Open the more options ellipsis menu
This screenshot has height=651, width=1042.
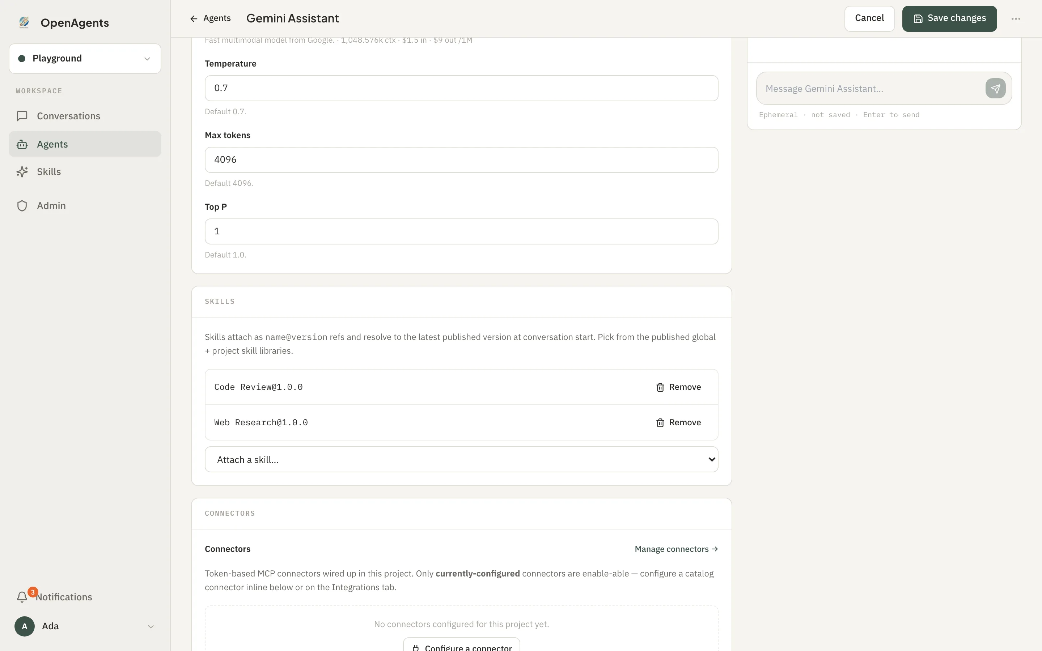tap(1016, 18)
